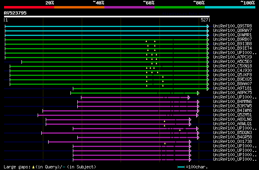Image resolution: width=259 pixels, height=170 pixels.
Task: Click the cyan alignment bar for Q9STR8
Action: click(106, 26)
